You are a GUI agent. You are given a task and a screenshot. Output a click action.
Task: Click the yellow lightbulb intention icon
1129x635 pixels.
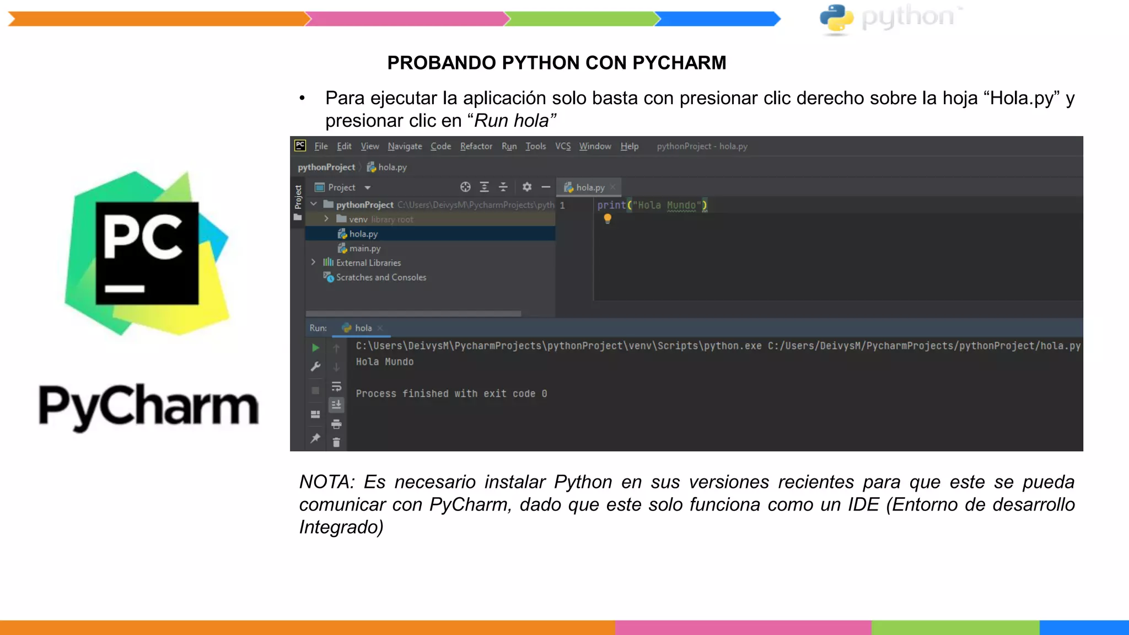click(x=607, y=219)
